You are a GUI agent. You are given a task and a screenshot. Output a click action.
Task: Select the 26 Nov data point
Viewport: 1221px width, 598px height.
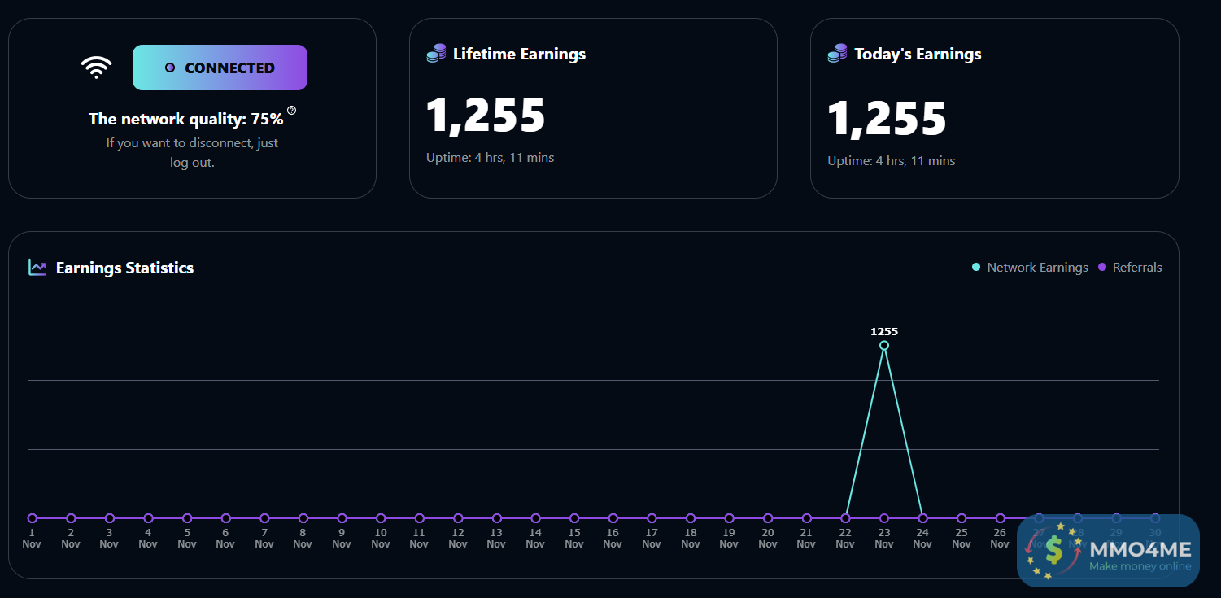1001,518
